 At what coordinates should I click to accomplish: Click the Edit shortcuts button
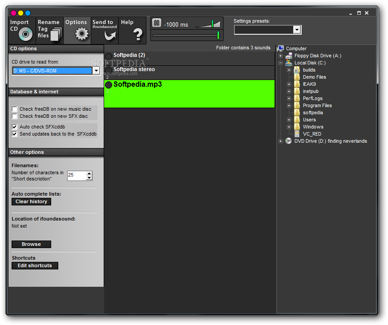(x=35, y=265)
